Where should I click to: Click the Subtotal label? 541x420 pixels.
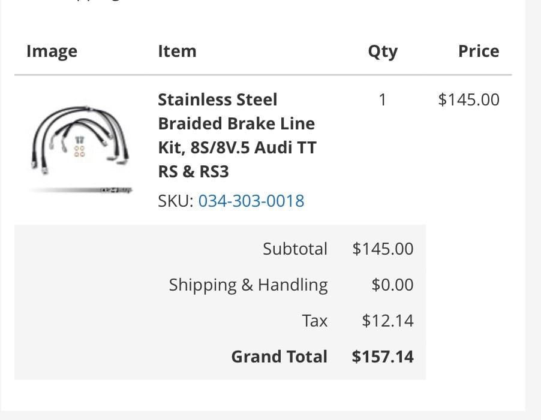[x=295, y=249]
